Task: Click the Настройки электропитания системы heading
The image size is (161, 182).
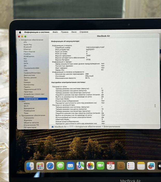Action: tap(68, 82)
